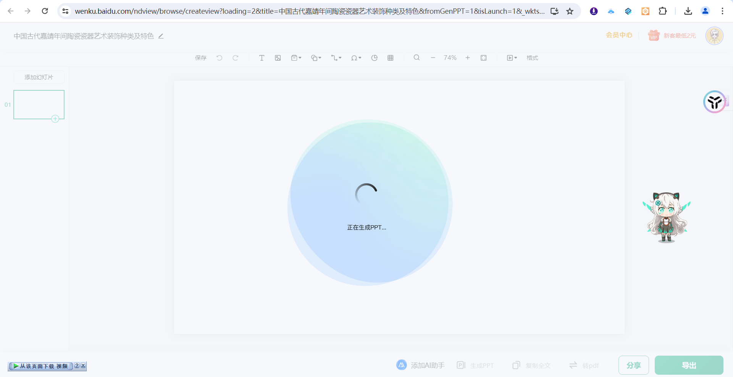
Task: Open the special symbols omega dropdown
Action: pyautogui.click(x=356, y=58)
